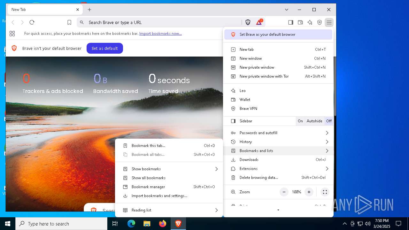Open Task View in the taskbar
409x230 pixels.
point(115,224)
